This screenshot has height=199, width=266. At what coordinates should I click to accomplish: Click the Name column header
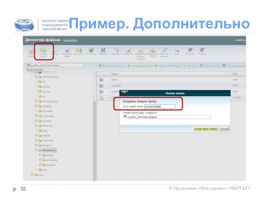click(114, 74)
